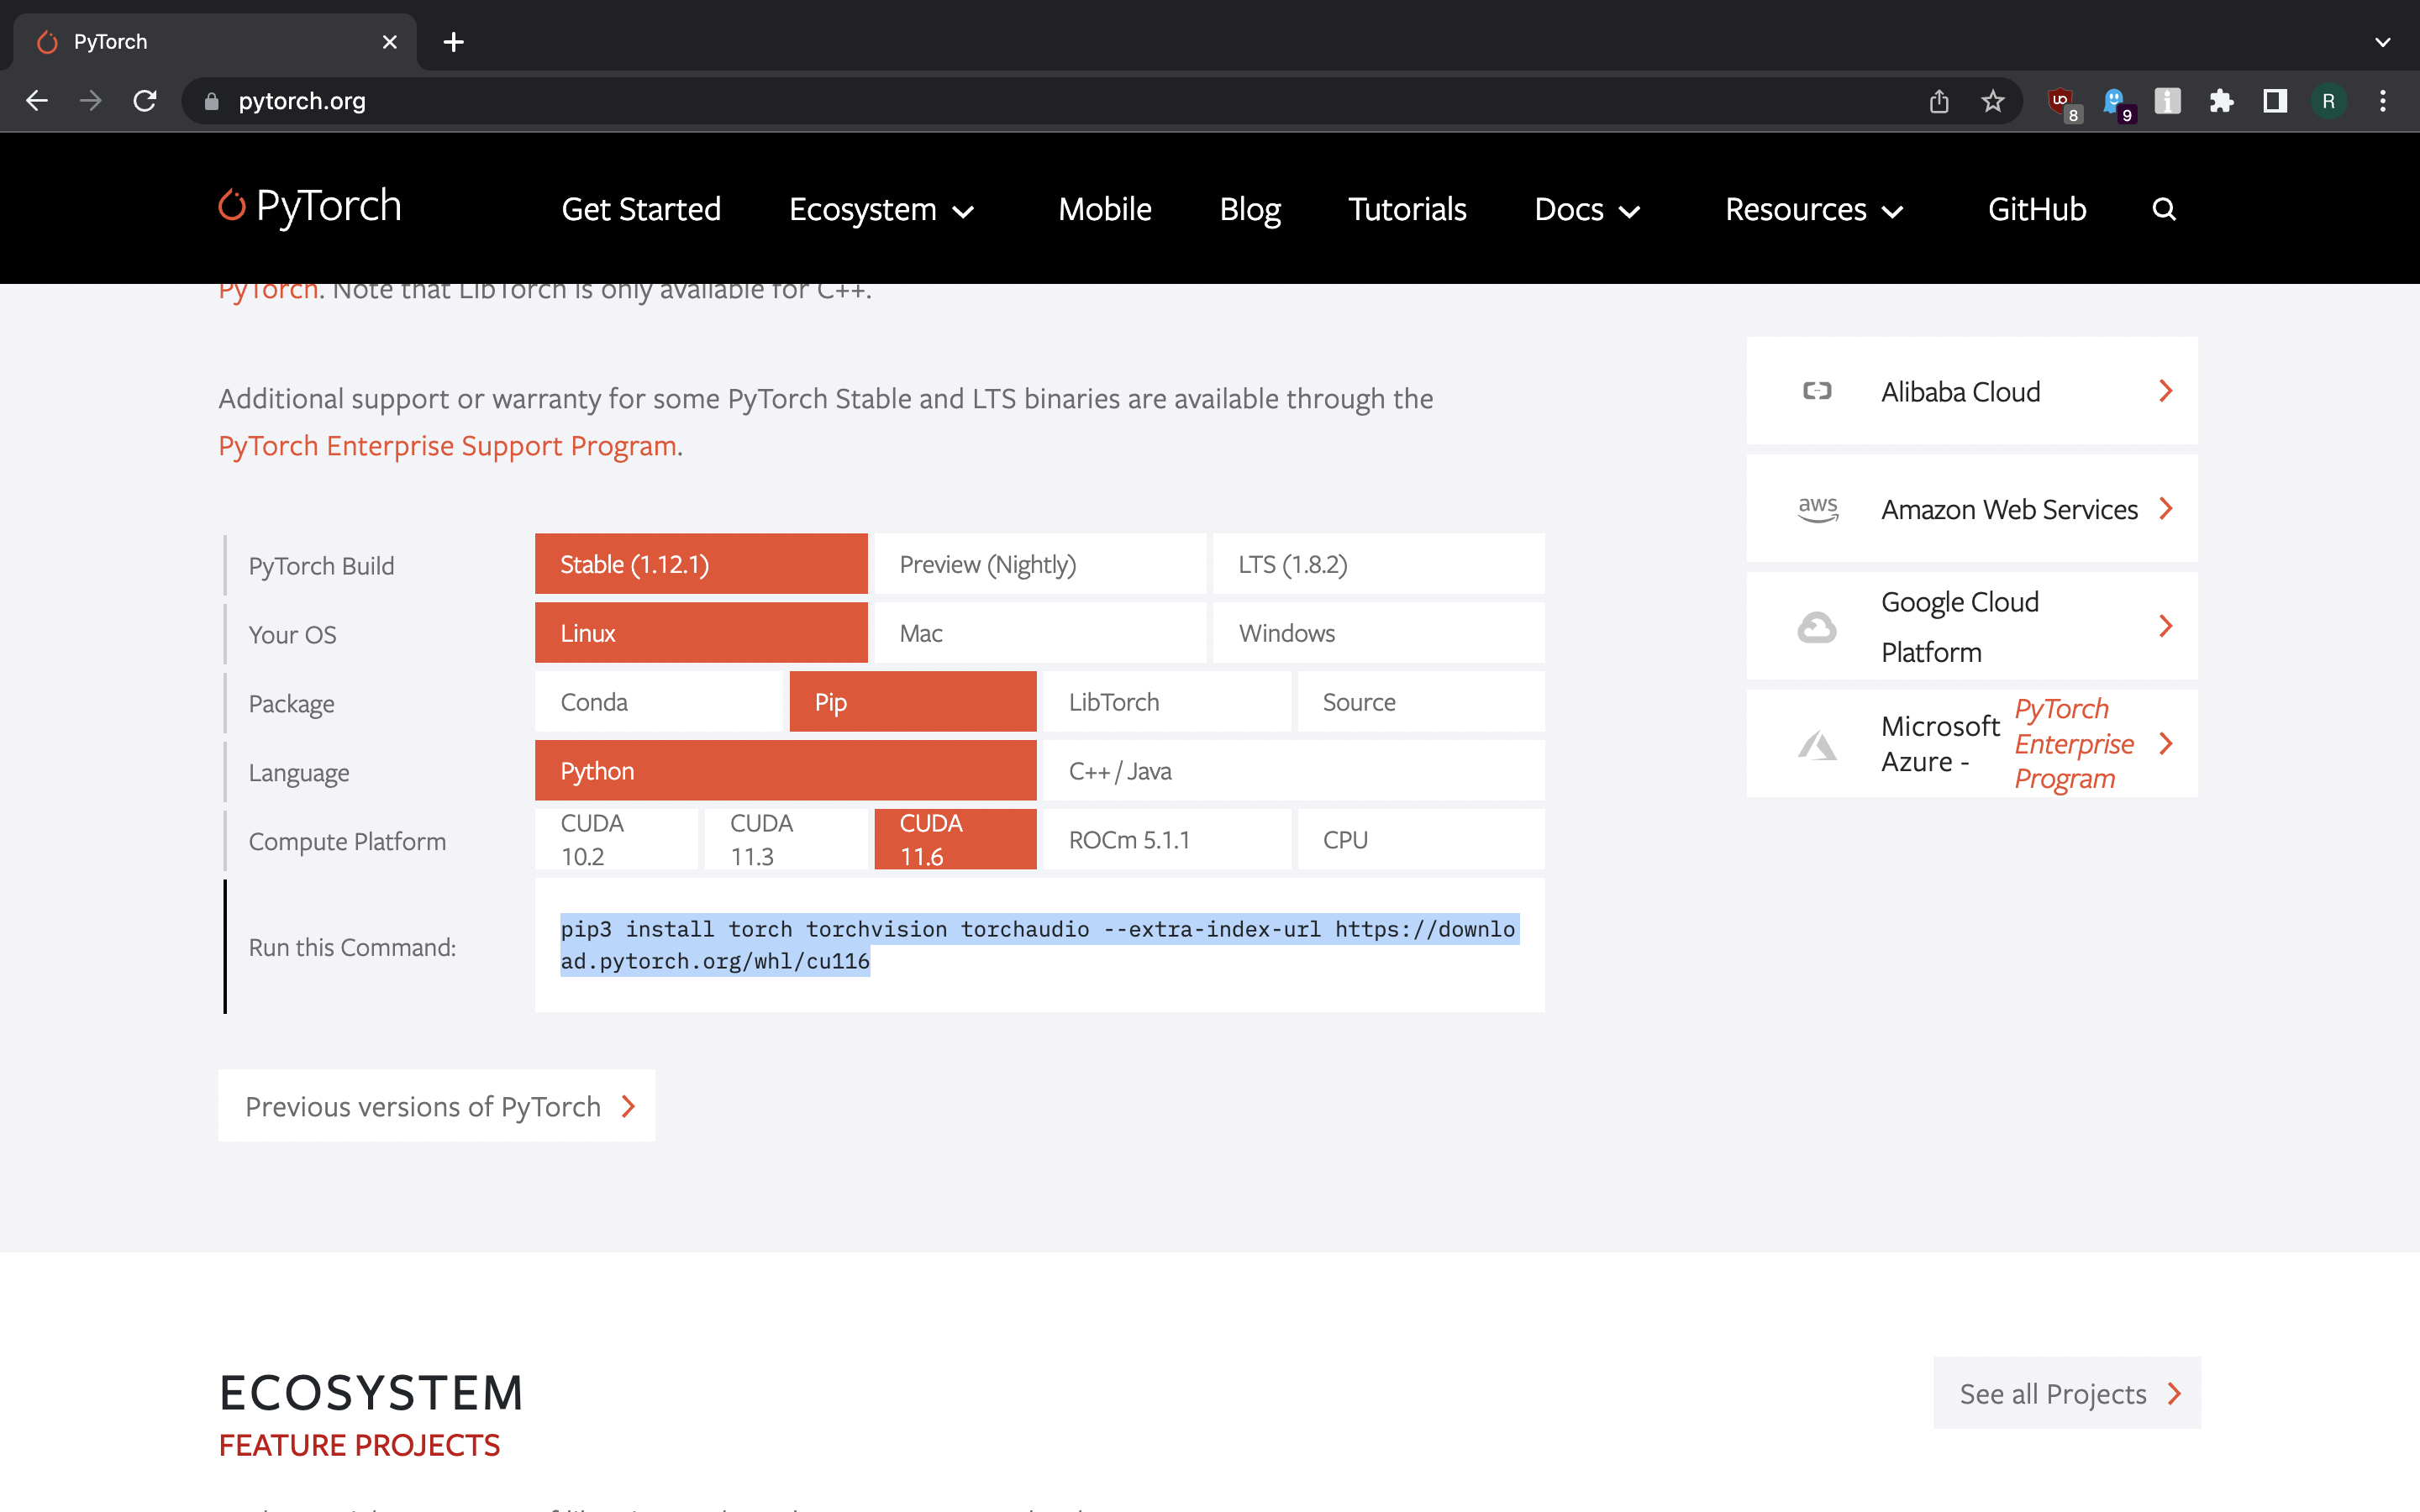Bookmark page with the star icon

click(x=1993, y=101)
